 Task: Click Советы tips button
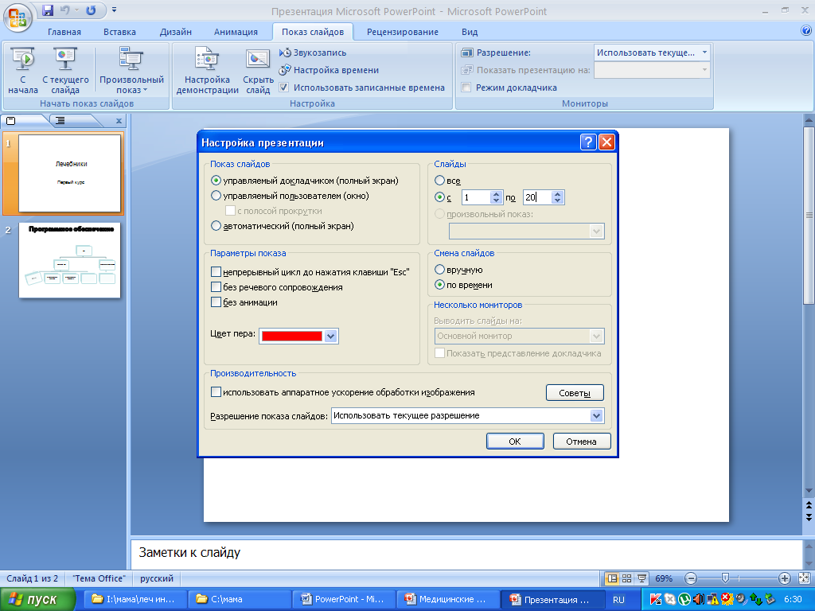[x=575, y=393]
